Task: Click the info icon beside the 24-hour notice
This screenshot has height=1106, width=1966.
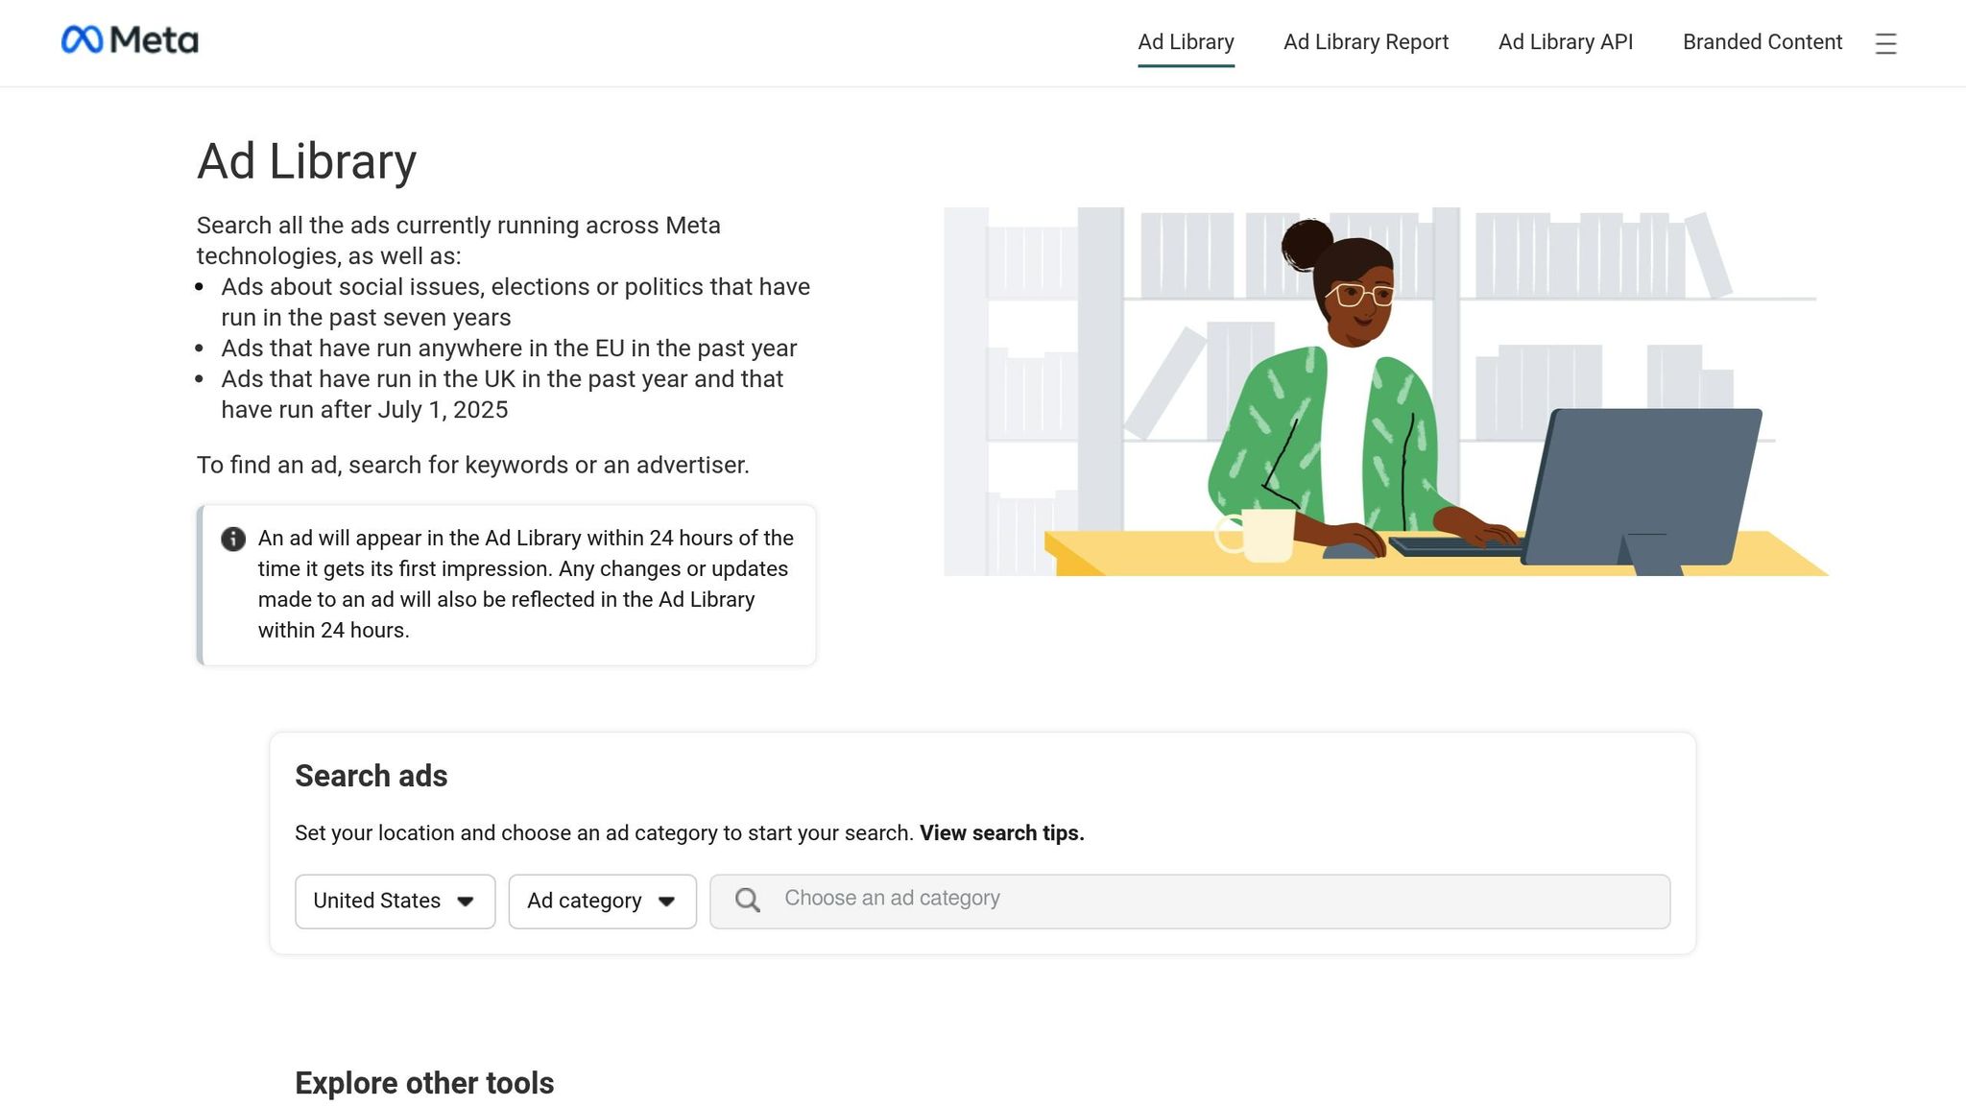Action: coord(232,540)
